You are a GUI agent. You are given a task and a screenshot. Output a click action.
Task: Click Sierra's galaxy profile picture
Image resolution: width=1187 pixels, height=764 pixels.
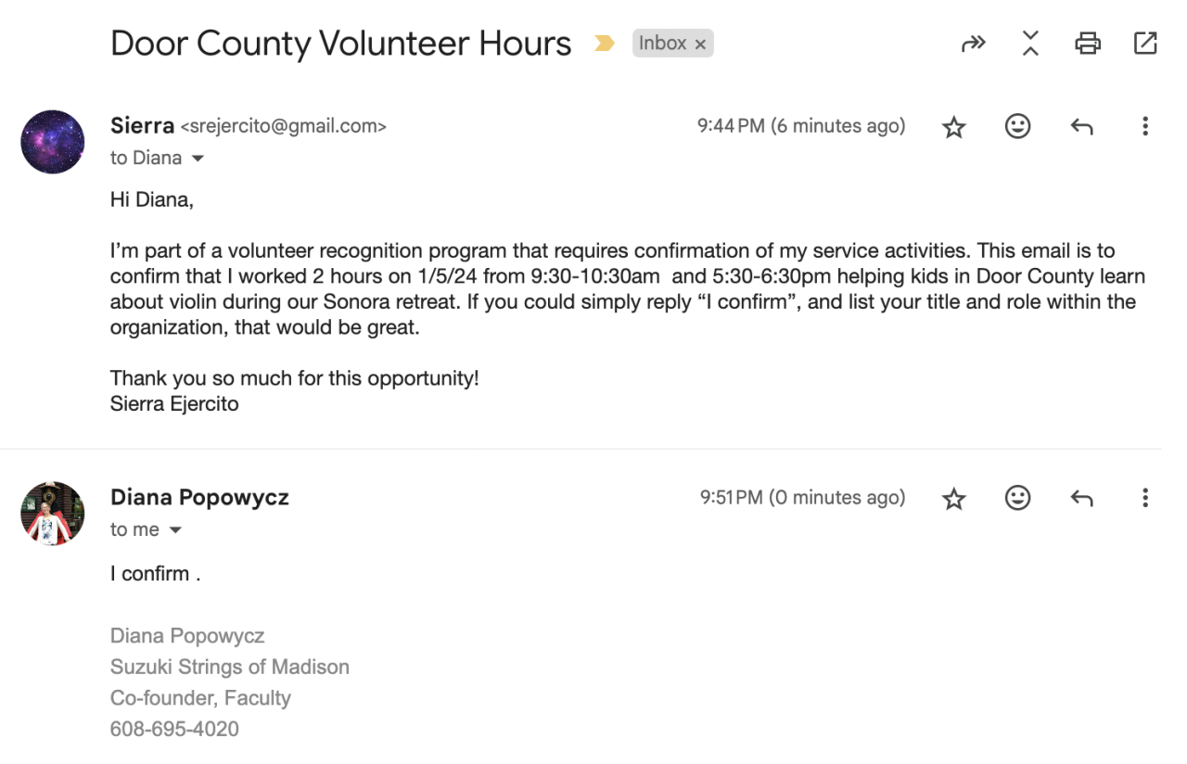(53, 142)
